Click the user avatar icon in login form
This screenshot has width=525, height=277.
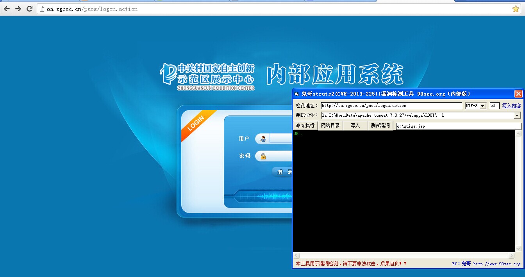pyautogui.click(x=263, y=139)
